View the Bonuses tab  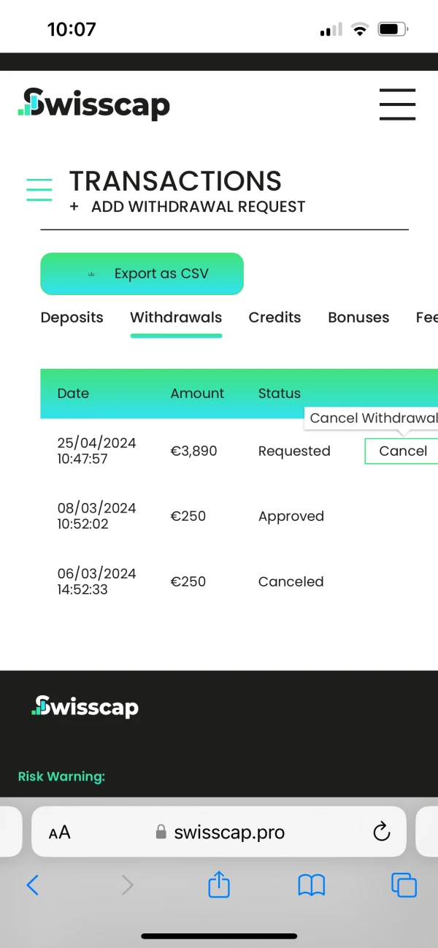(x=358, y=318)
